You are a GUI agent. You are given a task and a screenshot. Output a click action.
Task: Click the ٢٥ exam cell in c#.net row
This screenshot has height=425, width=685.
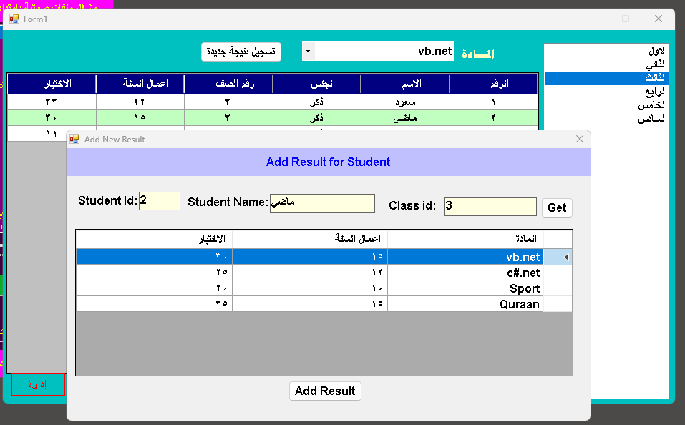click(154, 273)
